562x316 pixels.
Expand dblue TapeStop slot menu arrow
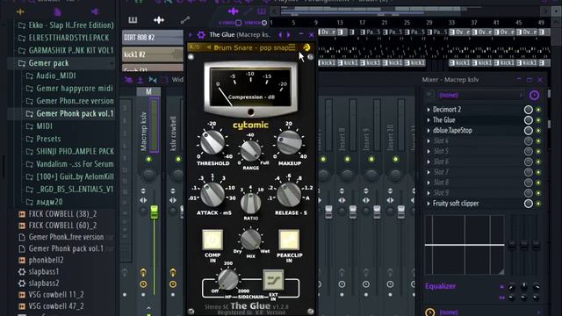click(x=429, y=131)
